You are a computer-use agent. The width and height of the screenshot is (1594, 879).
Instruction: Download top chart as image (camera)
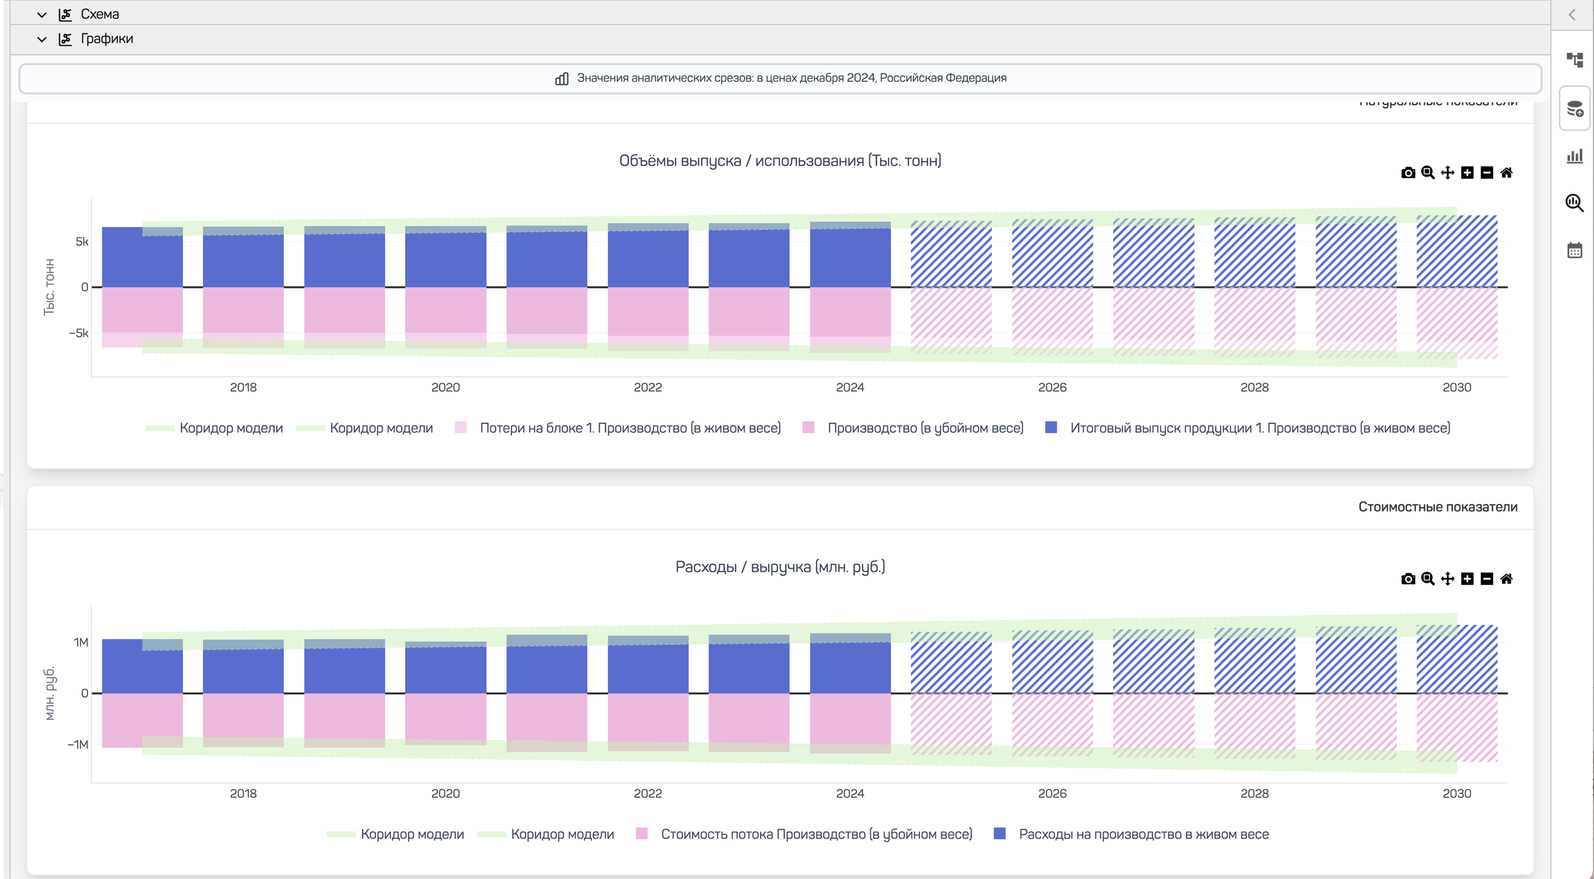click(x=1408, y=173)
